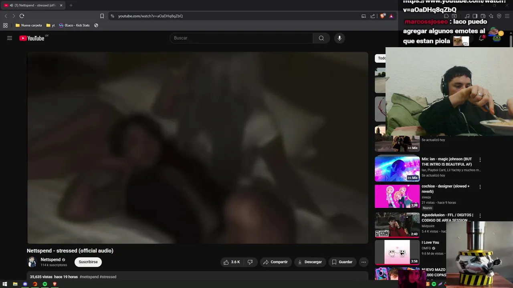Click the Descargar button
Viewport: 513px width, 288px height.
tap(310, 262)
